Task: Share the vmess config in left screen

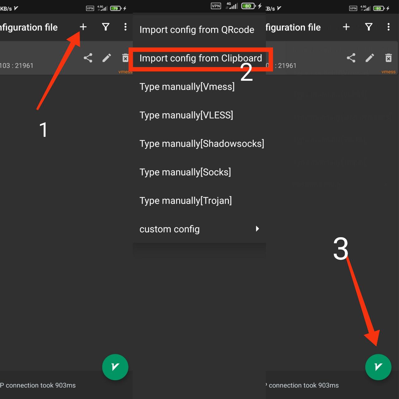Action: [88, 58]
